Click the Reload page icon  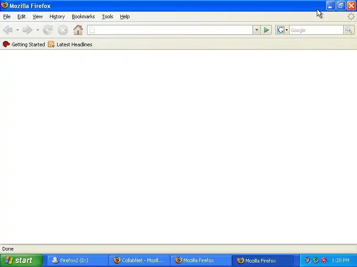pos(48,30)
